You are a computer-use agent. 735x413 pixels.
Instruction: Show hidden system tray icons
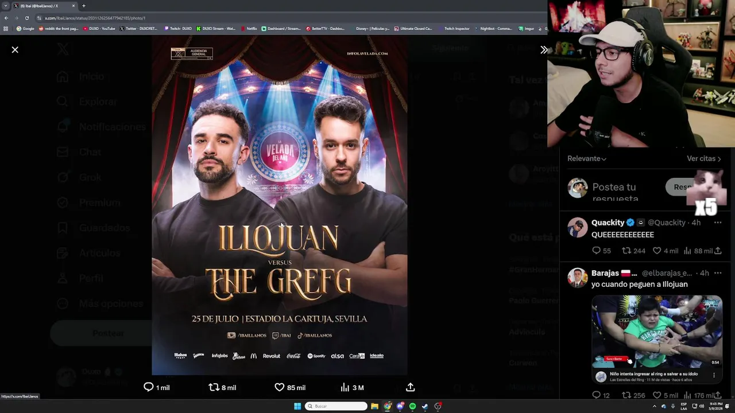[654, 406]
